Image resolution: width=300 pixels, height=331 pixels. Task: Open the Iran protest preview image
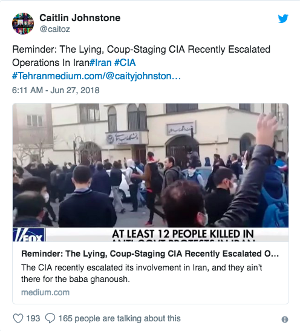click(151, 172)
